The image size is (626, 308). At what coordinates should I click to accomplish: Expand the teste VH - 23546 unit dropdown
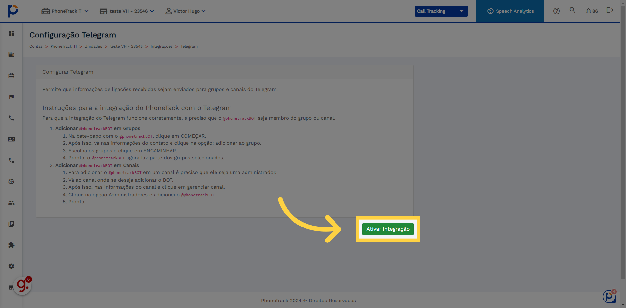[x=127, y=11]
